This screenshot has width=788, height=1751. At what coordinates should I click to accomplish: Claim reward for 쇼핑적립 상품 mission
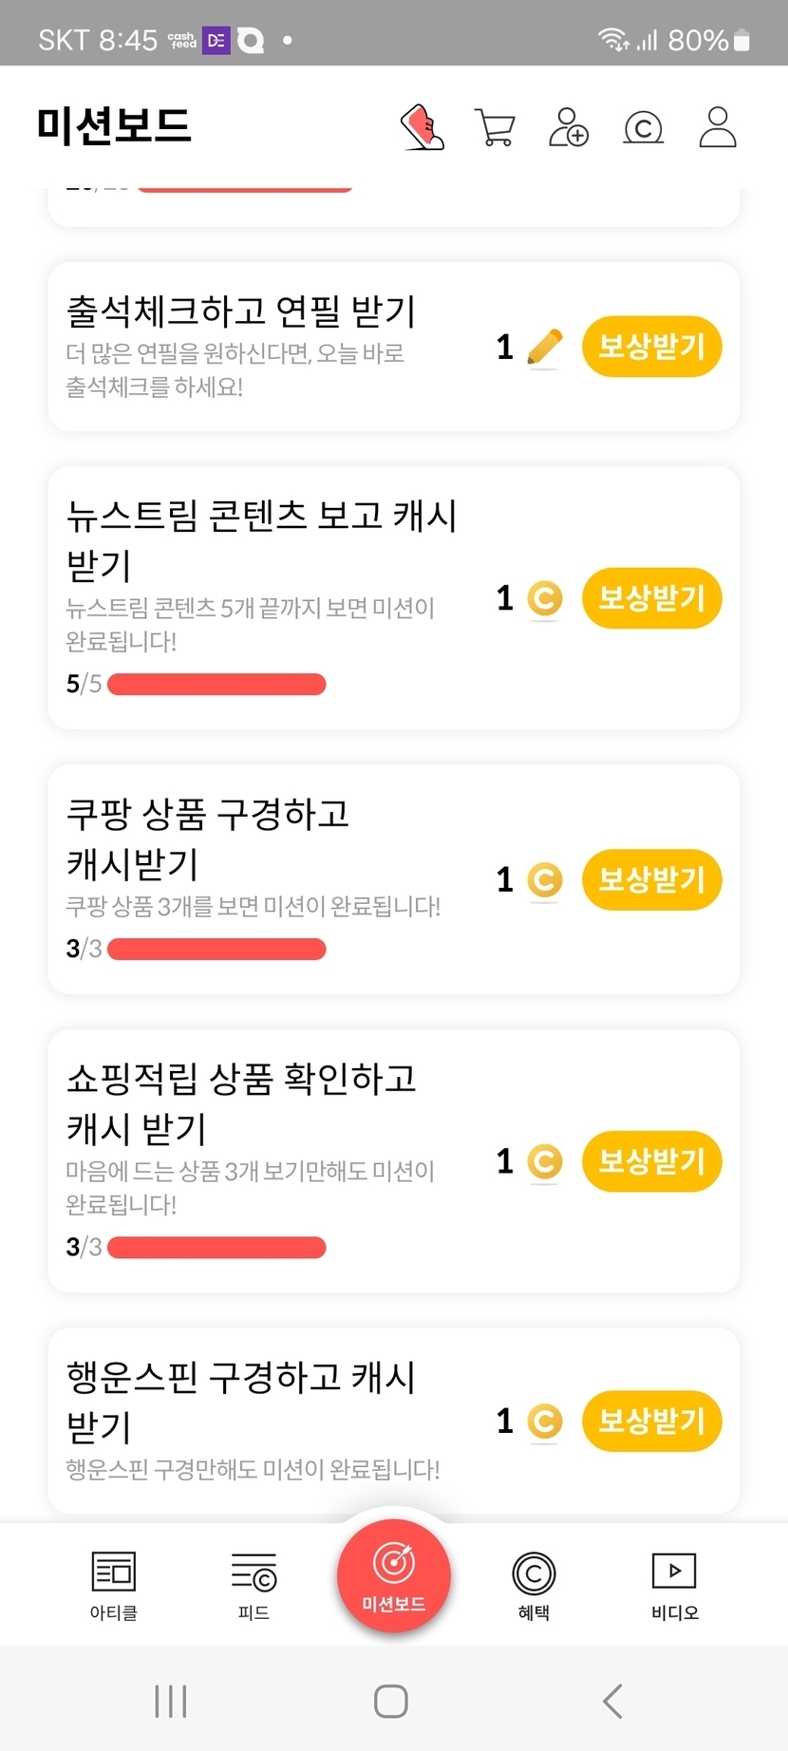click(651, 1161)
